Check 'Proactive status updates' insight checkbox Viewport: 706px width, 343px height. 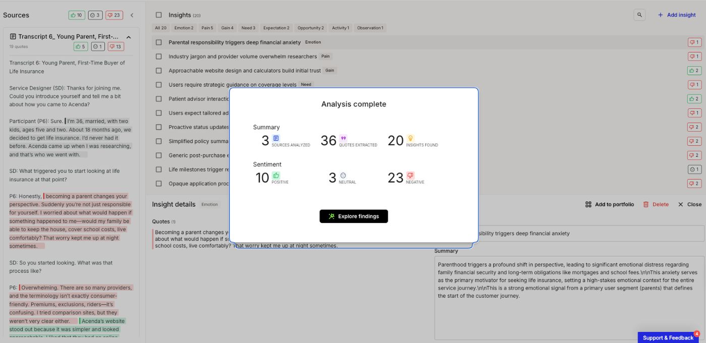[159, 127]
